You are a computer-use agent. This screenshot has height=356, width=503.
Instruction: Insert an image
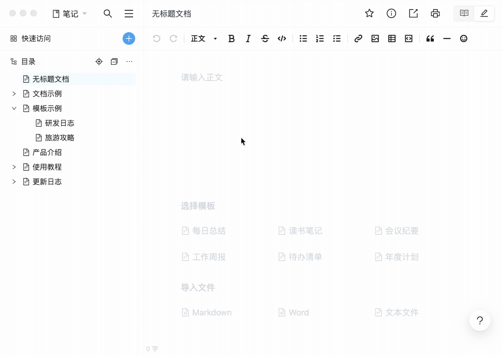click(375, 38)
